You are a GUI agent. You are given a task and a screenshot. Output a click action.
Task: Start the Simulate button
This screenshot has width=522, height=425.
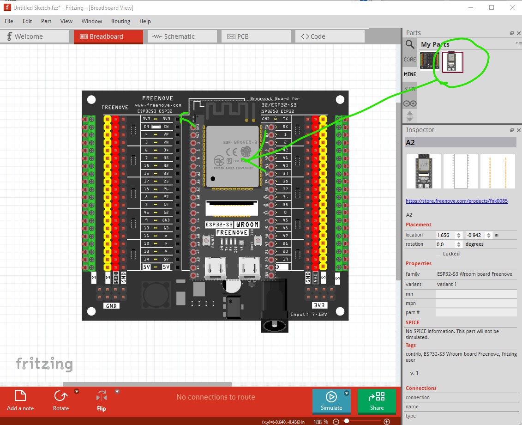pyautogui.click(x=331, y=401)
